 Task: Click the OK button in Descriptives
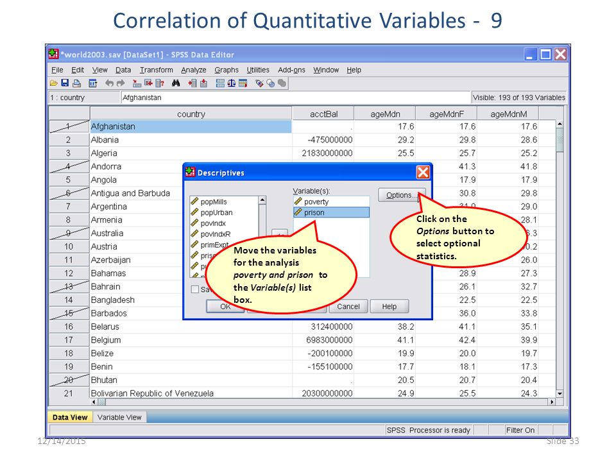[x=225, y=307]
